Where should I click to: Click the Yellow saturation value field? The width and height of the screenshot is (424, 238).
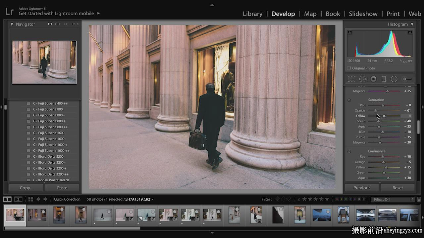(x=406, y=116)
